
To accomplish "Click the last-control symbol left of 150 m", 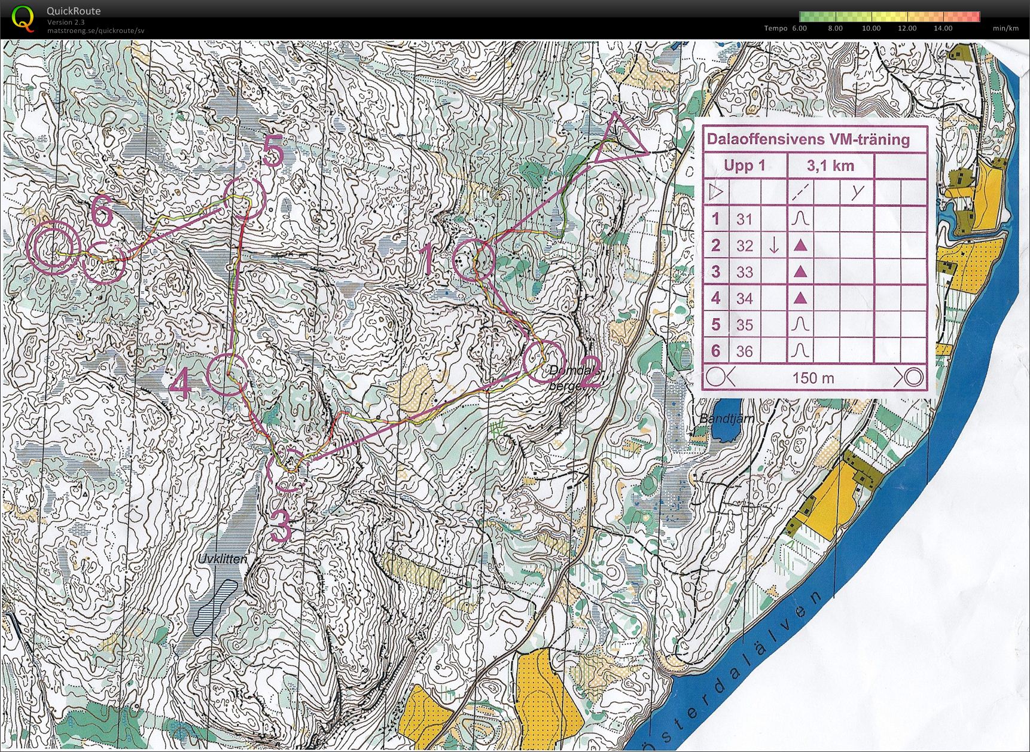I will 720,377.
